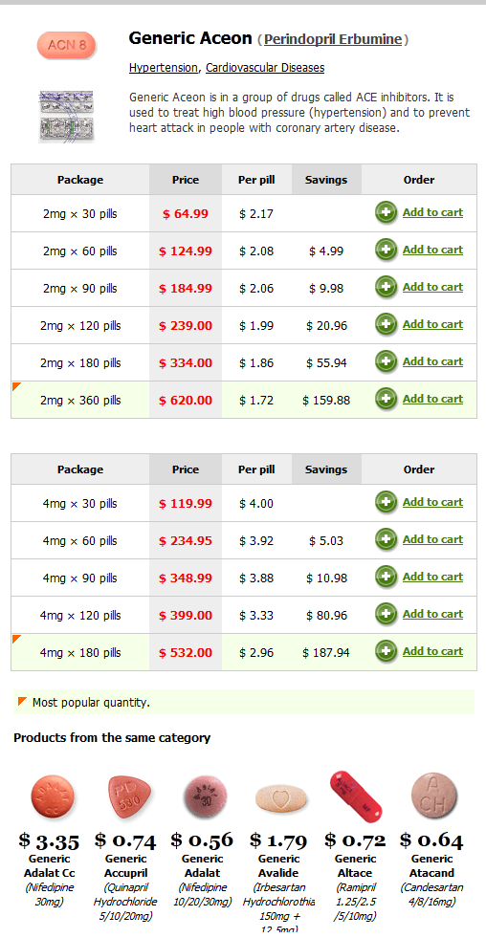Click the ACN 8 pink pill image

click(x=66, y=46)
